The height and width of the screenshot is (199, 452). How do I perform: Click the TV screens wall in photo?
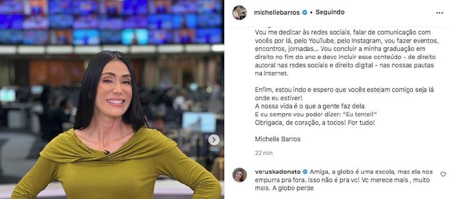tap(112, 22)
